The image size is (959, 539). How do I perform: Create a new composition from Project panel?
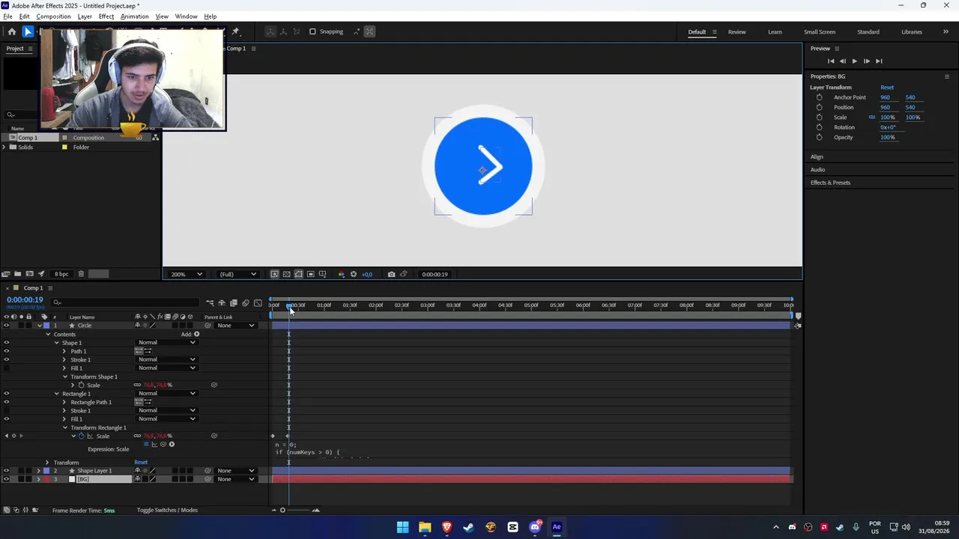tap(29, 274)
